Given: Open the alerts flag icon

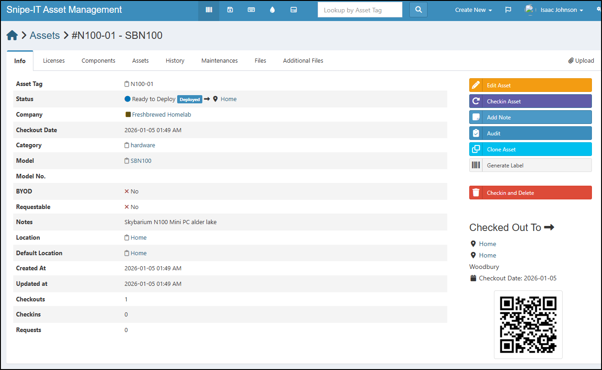Looking at the screenshot, I should click(x=508, y=10).
